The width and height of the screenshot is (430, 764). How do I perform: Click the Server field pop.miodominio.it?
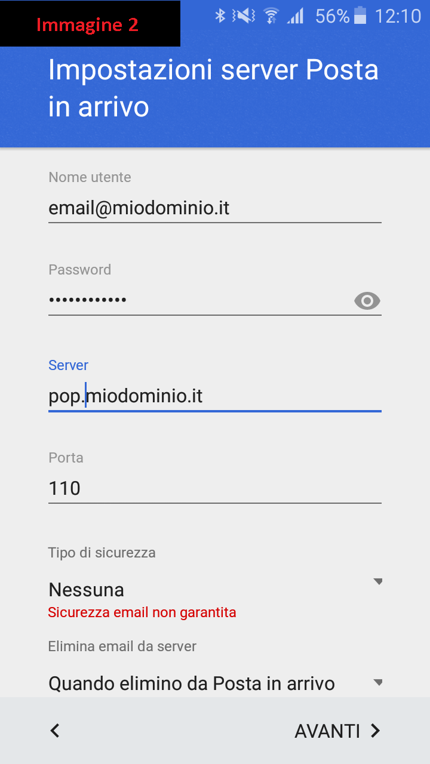pyautogui.click(x=214, y=396)
